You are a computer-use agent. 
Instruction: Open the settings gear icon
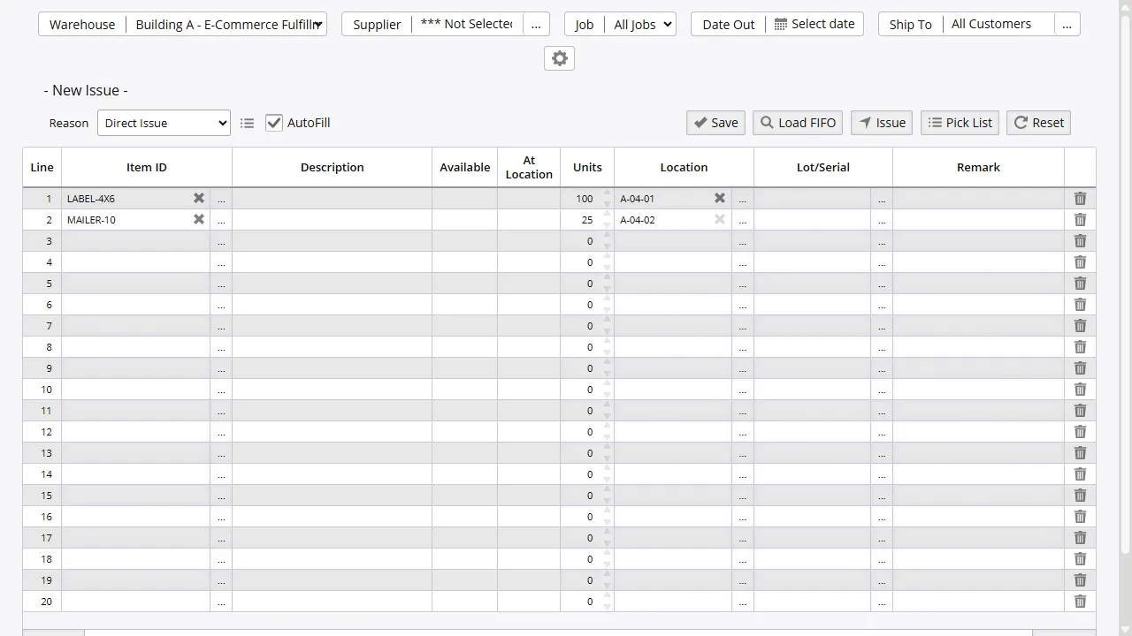point(559,58)
